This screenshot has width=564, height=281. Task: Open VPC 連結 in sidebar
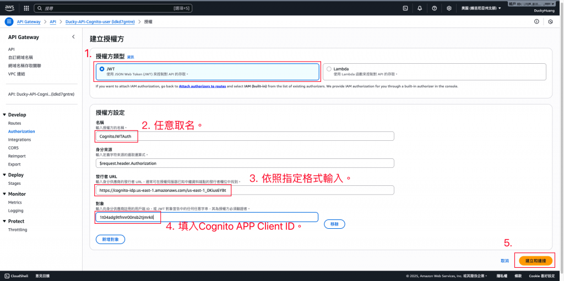tap(16, 74)
